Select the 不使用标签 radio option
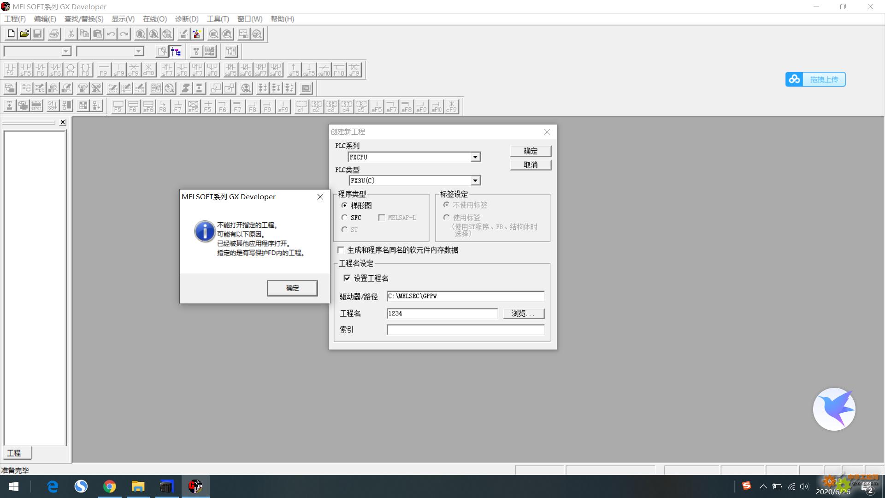This screenshot has width=885, height=498. [446, 205]
